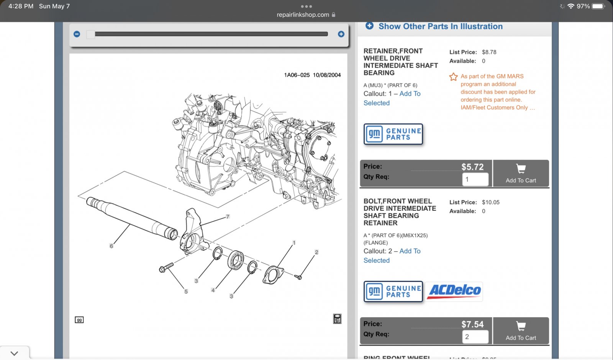This screenshot has height=360, width=613.
Task: Open the collapse chevron in the window corner
Action: pyautogui.click(x=14, y=353)
